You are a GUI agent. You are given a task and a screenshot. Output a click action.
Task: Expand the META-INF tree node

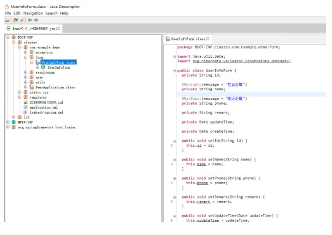[8, 122]
